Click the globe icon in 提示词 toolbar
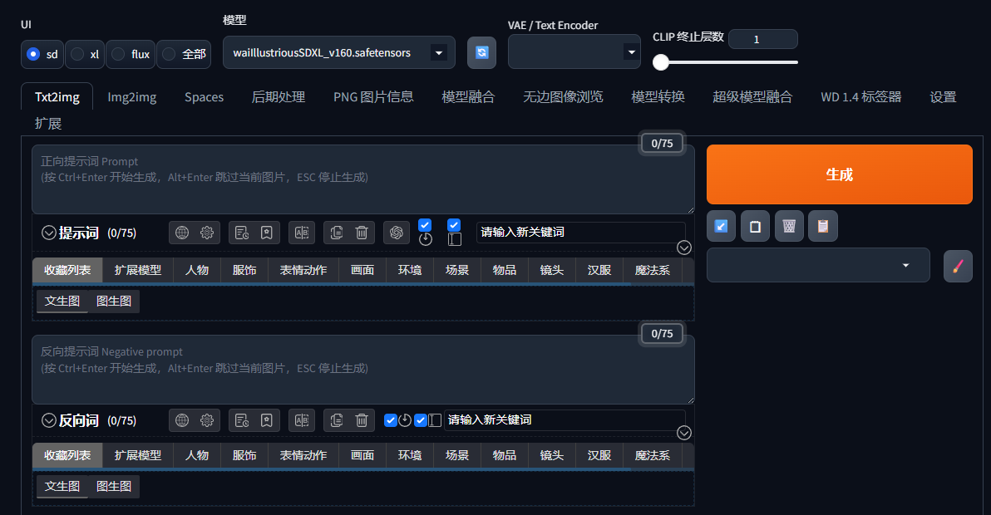Viewport: 991px width, 515px height. pos(183,233)
